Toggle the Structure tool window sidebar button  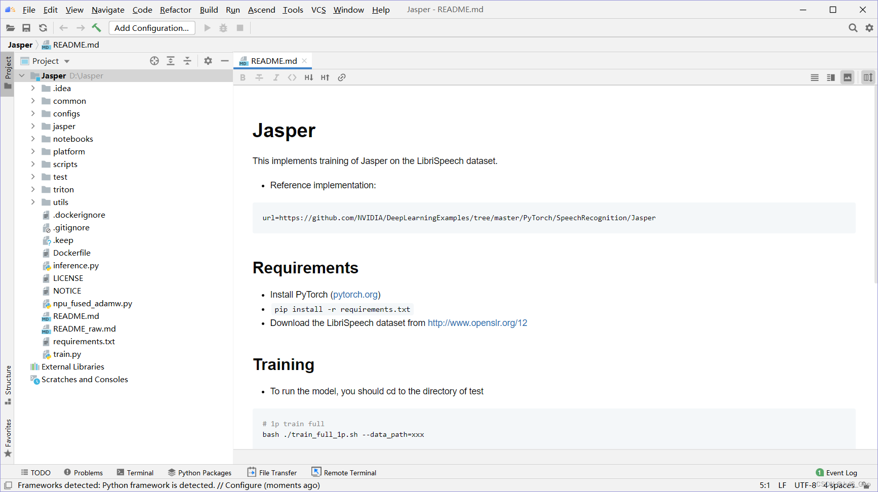pyautogui.click(x=8, y=385)
